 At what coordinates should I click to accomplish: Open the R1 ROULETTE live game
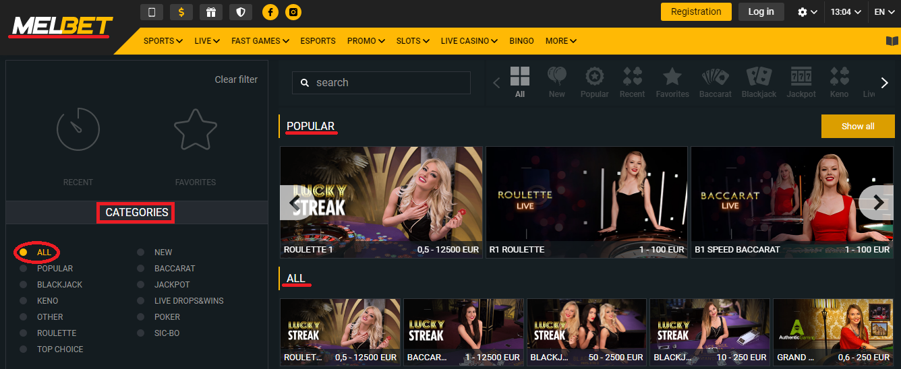587,203
